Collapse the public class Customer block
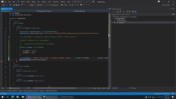Screen dimensions: 176x99 (x=10, y=66)
